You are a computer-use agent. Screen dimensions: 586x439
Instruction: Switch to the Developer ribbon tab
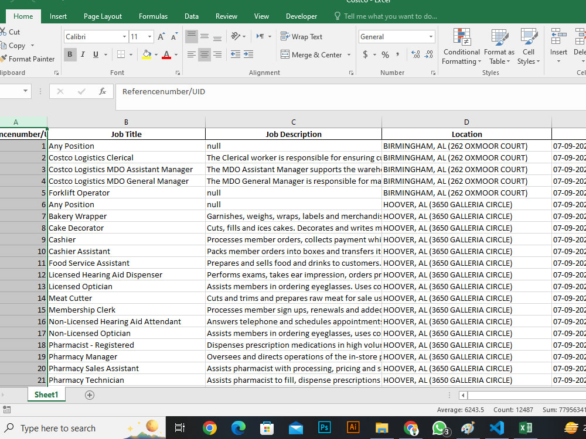point(301,16)
